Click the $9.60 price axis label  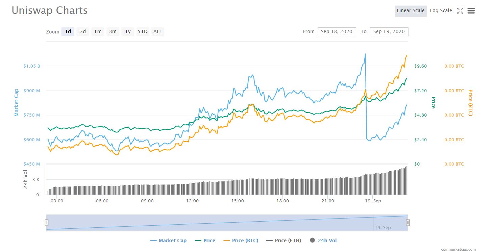coord(420,66)
